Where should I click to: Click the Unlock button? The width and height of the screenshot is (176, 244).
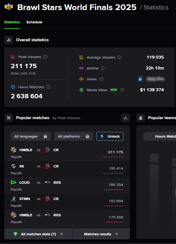[110, 136]
